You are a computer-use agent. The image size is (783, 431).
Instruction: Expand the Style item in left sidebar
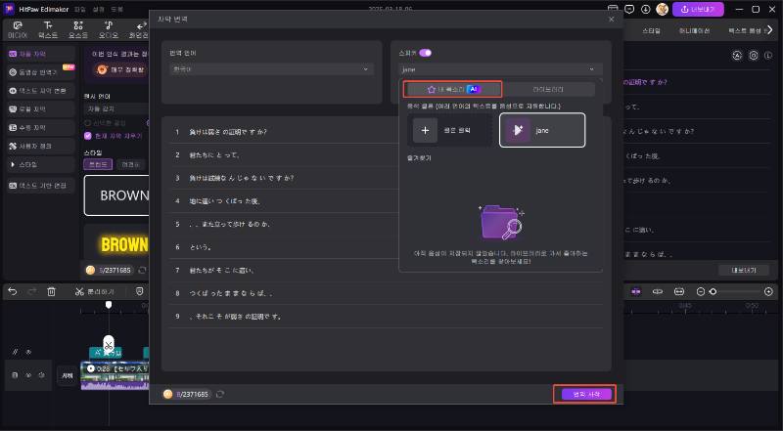(x=40, y=164)
